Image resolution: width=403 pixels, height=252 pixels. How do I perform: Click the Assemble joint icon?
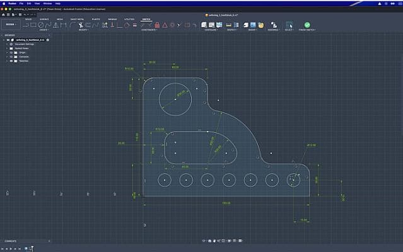274,25
